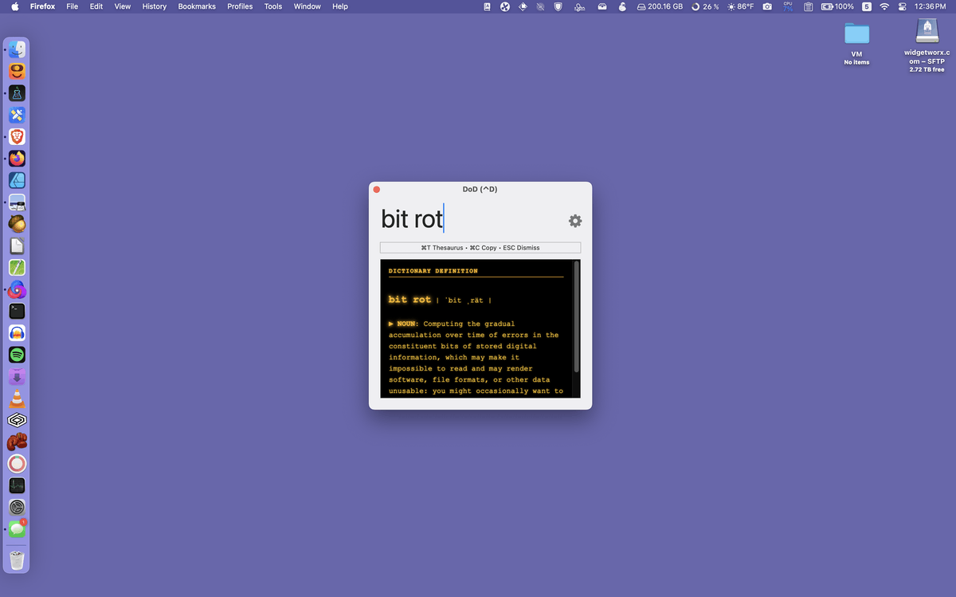Open the red ring Dock app

pos(17,464)
